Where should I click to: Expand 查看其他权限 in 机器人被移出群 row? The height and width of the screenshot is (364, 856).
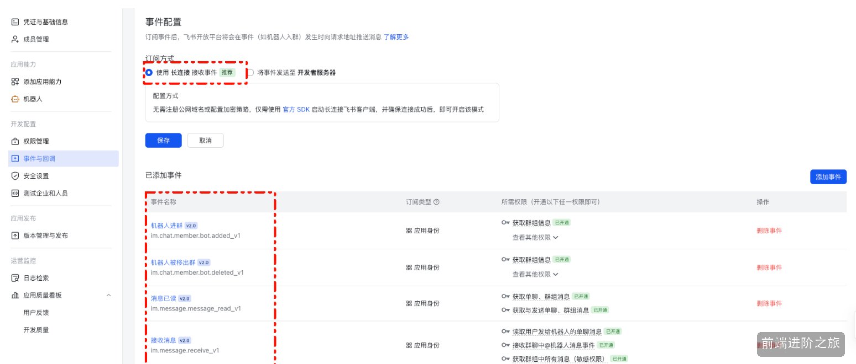pyautogui.click(x=535, y=274)
